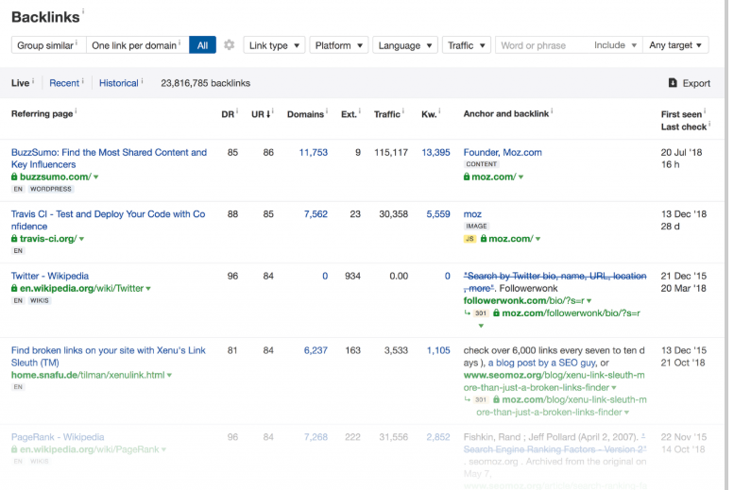Toggle Group similar mode
This screenshot has height=490, width=734.
click(x=49, y=45)
